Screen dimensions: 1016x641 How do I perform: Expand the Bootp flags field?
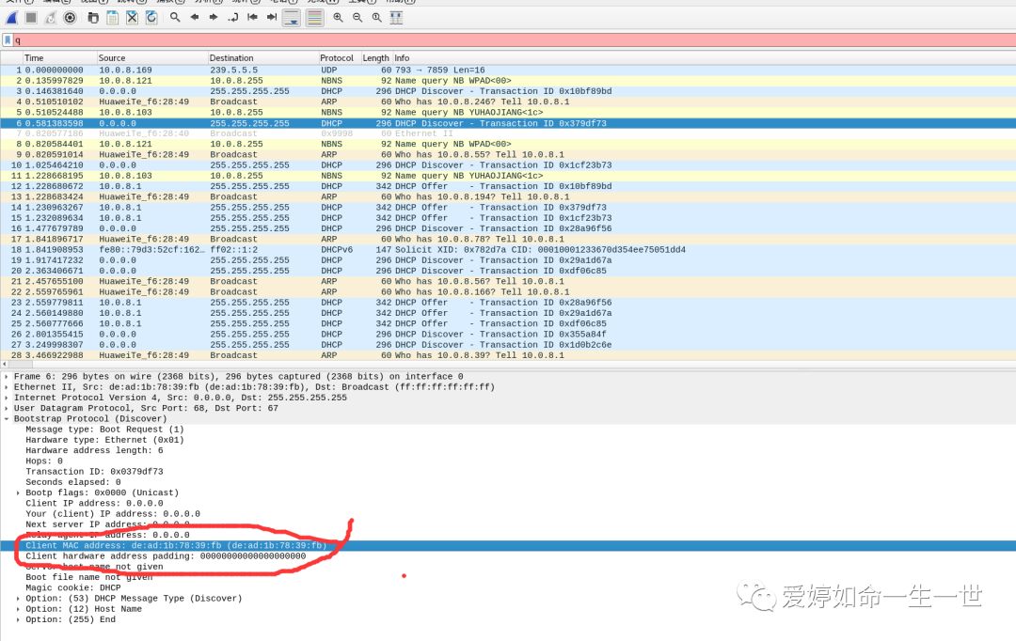(x=18, y=492)
